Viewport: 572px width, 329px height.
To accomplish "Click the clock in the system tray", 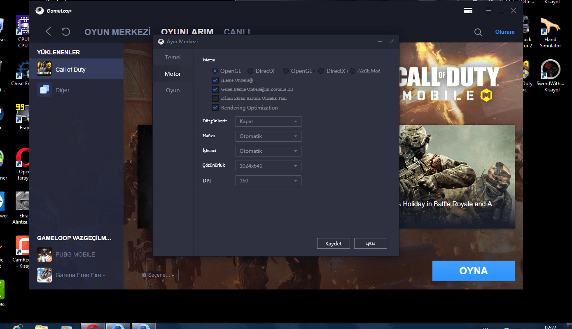I will (551, 327).
